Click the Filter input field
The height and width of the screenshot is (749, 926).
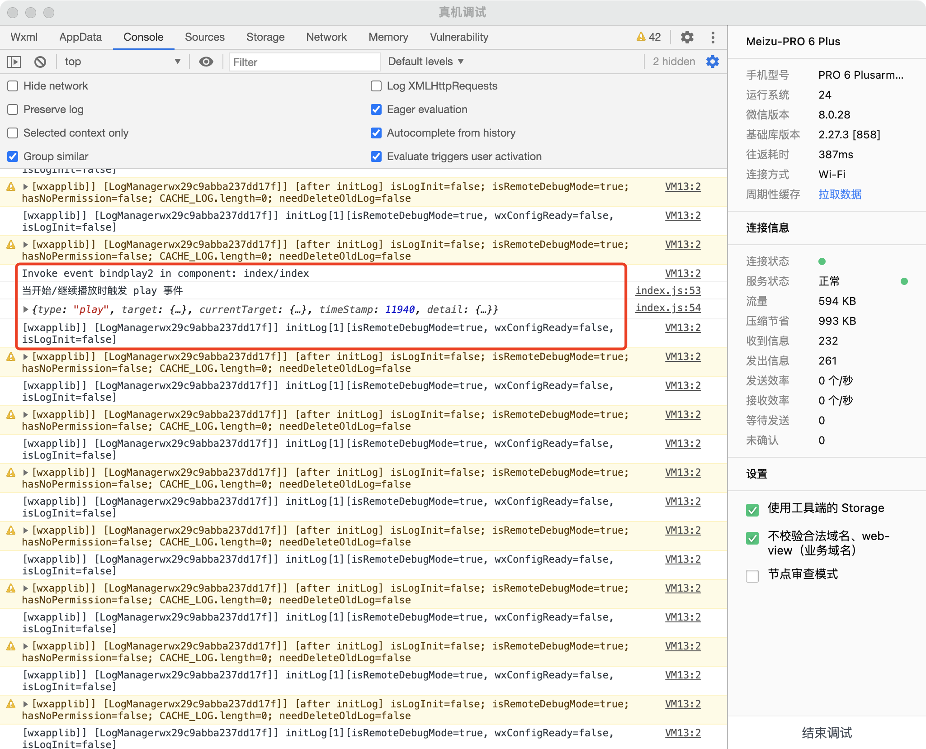point(304,62)
